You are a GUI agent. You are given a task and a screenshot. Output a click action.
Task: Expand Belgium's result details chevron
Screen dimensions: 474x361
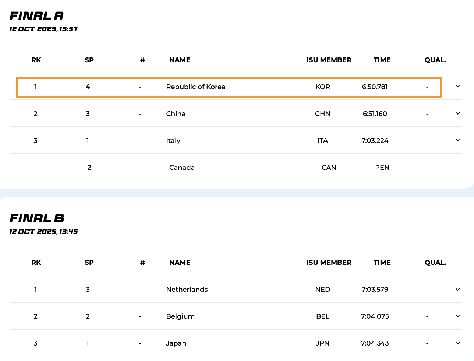[458, 316]
